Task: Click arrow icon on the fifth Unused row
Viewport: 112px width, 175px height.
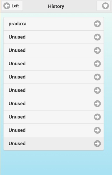Action: click(97, 90)
